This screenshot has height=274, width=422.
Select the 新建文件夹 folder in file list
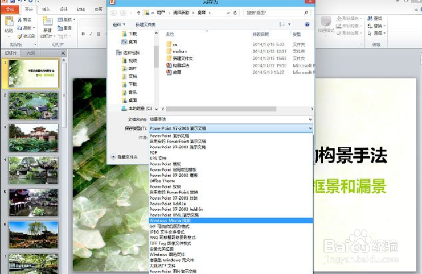pyautogui.click(x=179, y=59)
